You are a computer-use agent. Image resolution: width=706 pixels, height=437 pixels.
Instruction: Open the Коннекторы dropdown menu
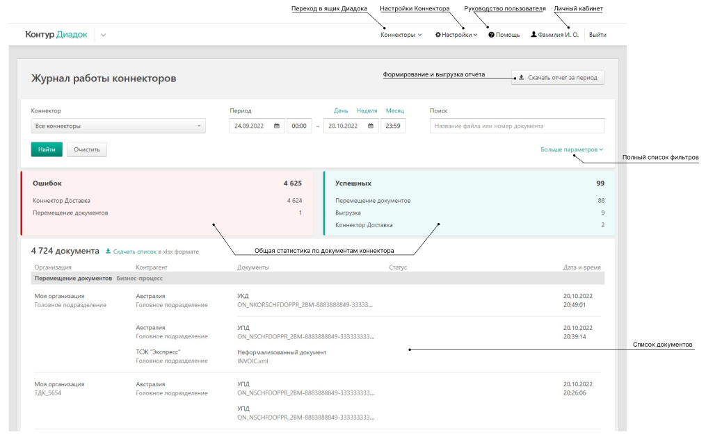401,35
